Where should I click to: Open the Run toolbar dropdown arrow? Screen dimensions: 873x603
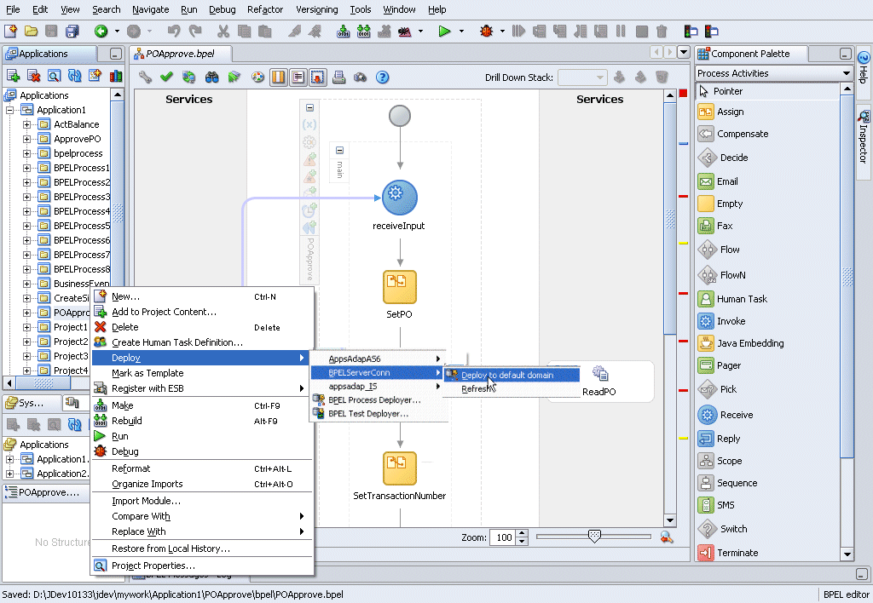point(461,32)
